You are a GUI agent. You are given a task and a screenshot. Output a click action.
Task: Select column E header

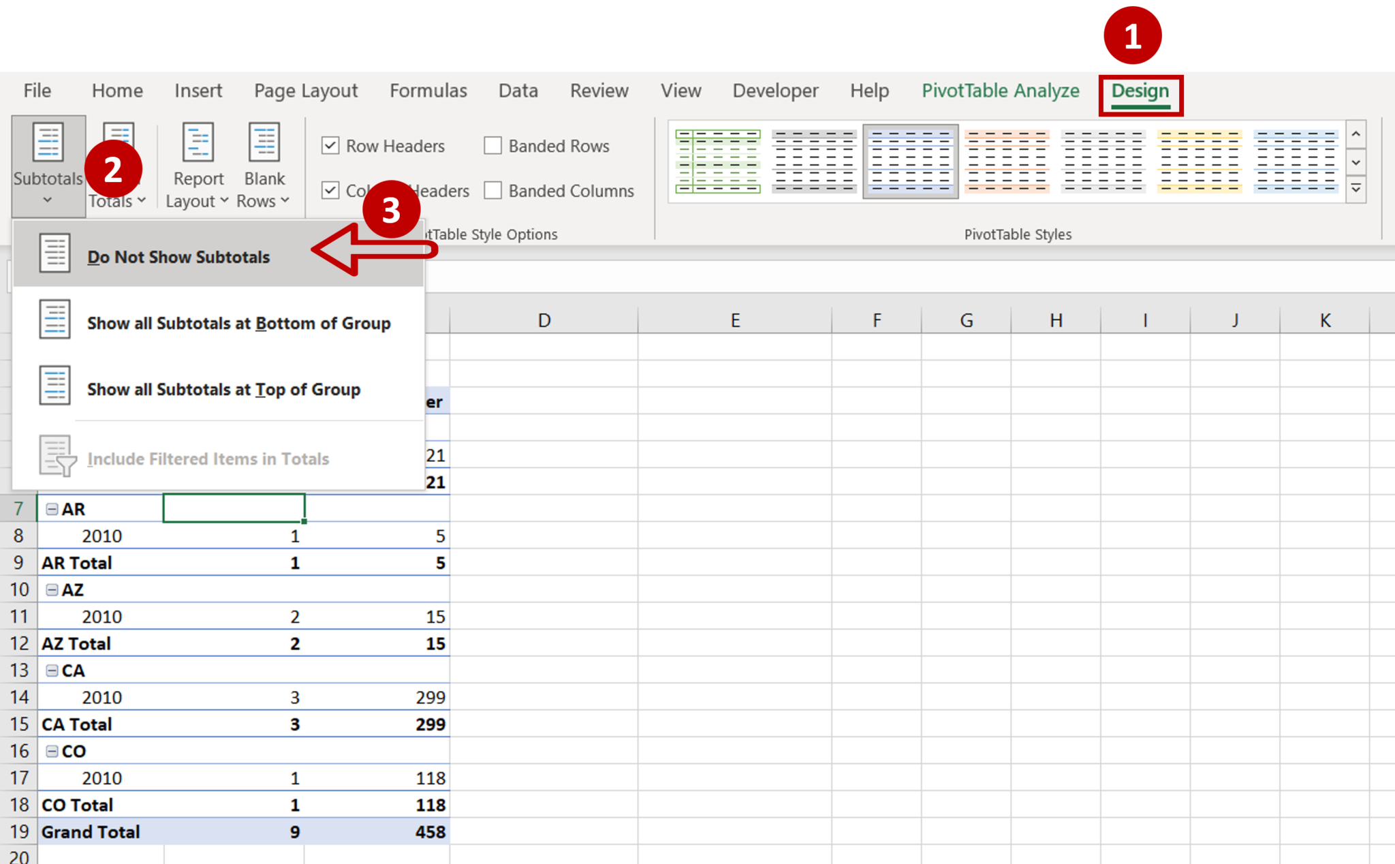point(735,320)
